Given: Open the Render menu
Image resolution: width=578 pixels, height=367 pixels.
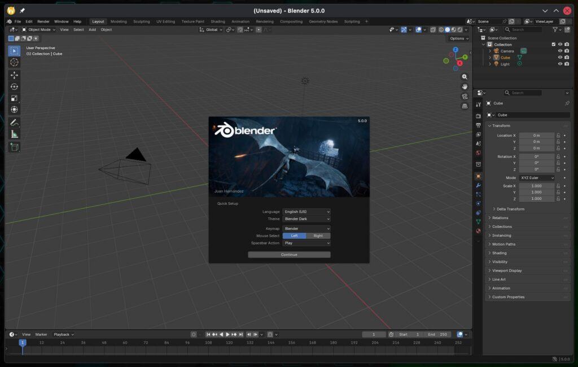Looking at the screenshot, I should [x=43, y=21].
